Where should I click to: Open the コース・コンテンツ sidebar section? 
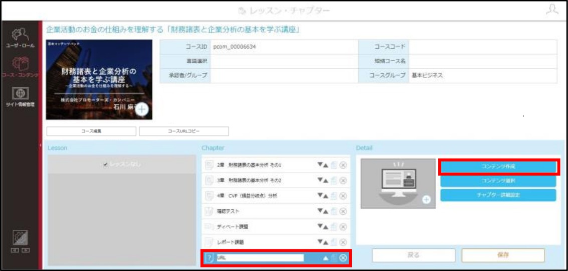(x=20, y=66)
